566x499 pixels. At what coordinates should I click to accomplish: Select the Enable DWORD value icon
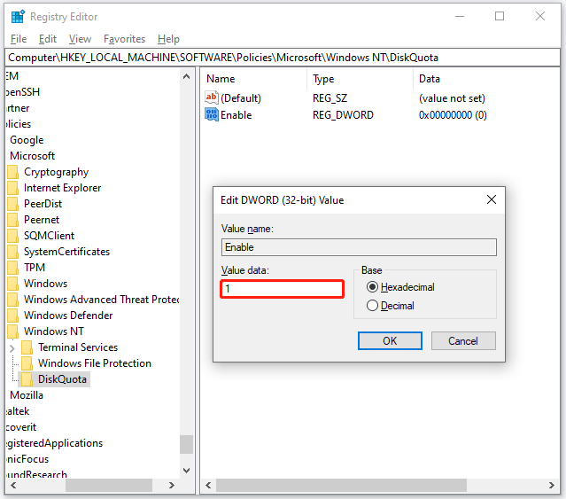click(x=212, y=114)
